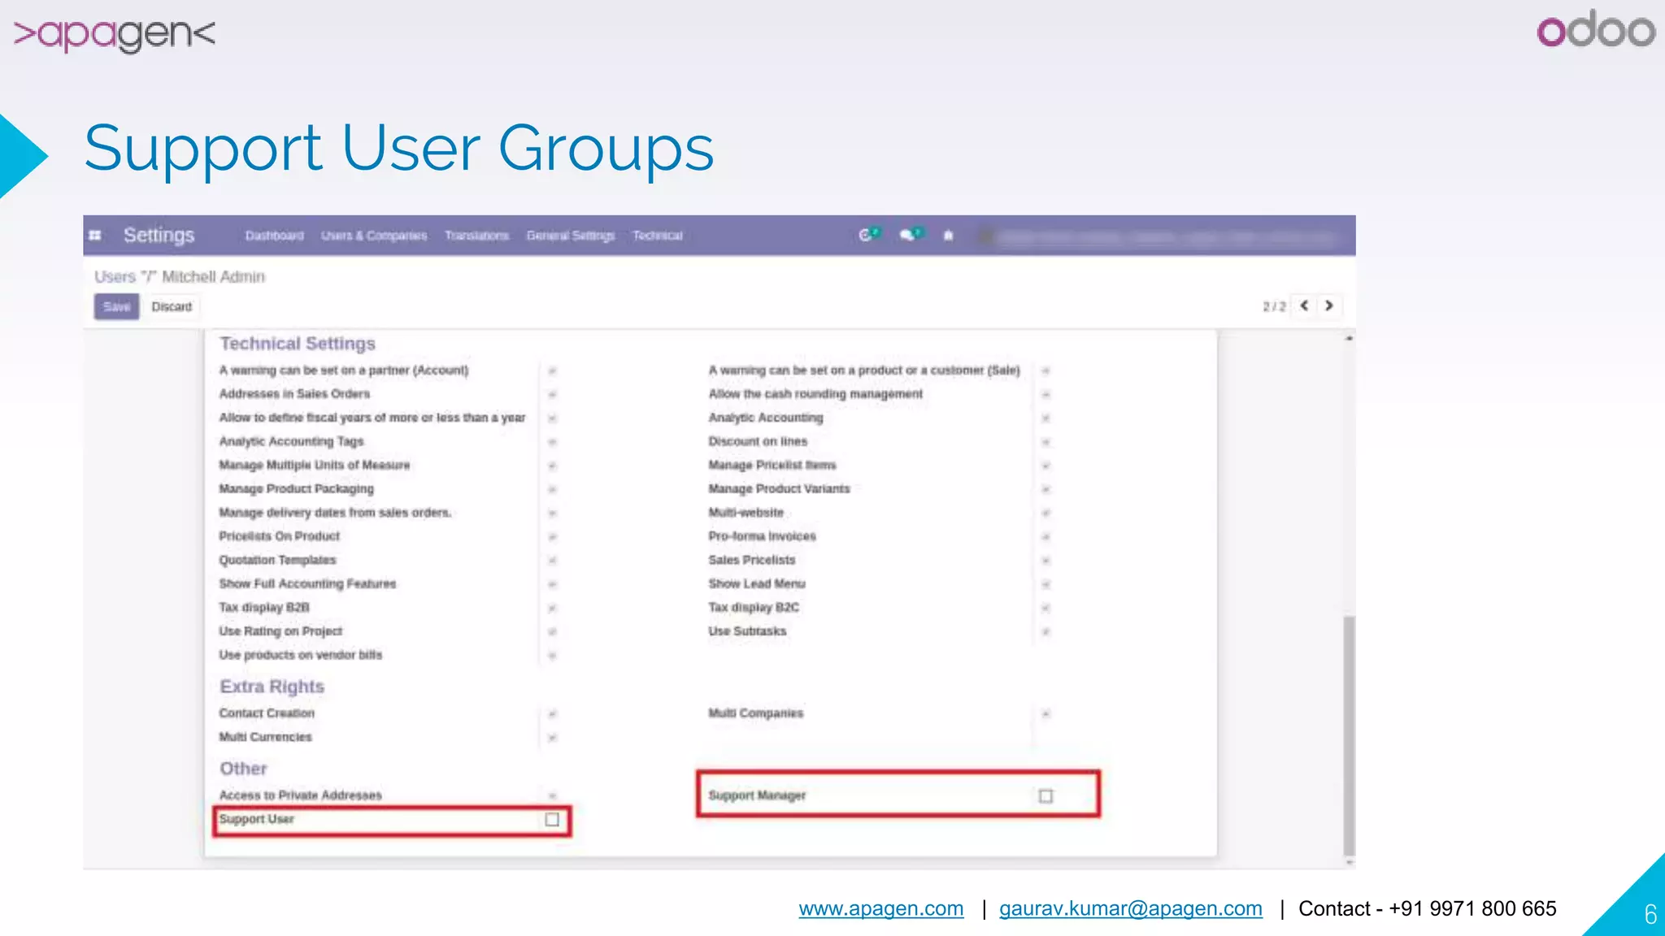
Task: Toggle the Multi-website checkbox
Action: pyautogui.click(x=1046, y=513)
